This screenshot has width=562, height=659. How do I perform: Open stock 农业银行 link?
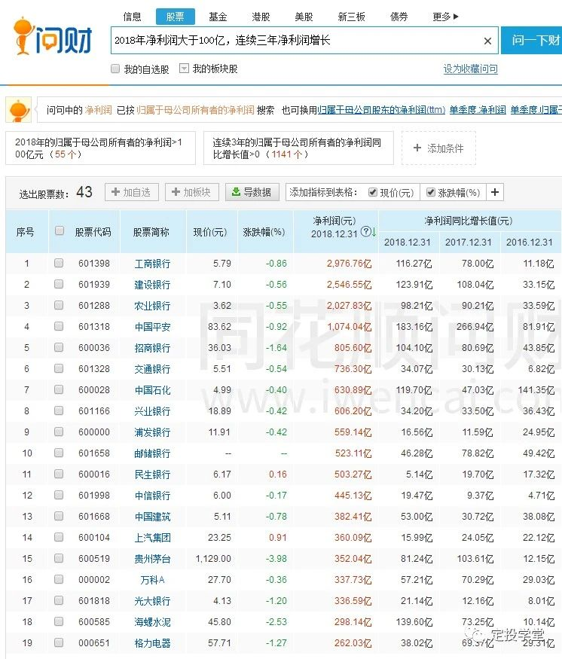(152, 306)
